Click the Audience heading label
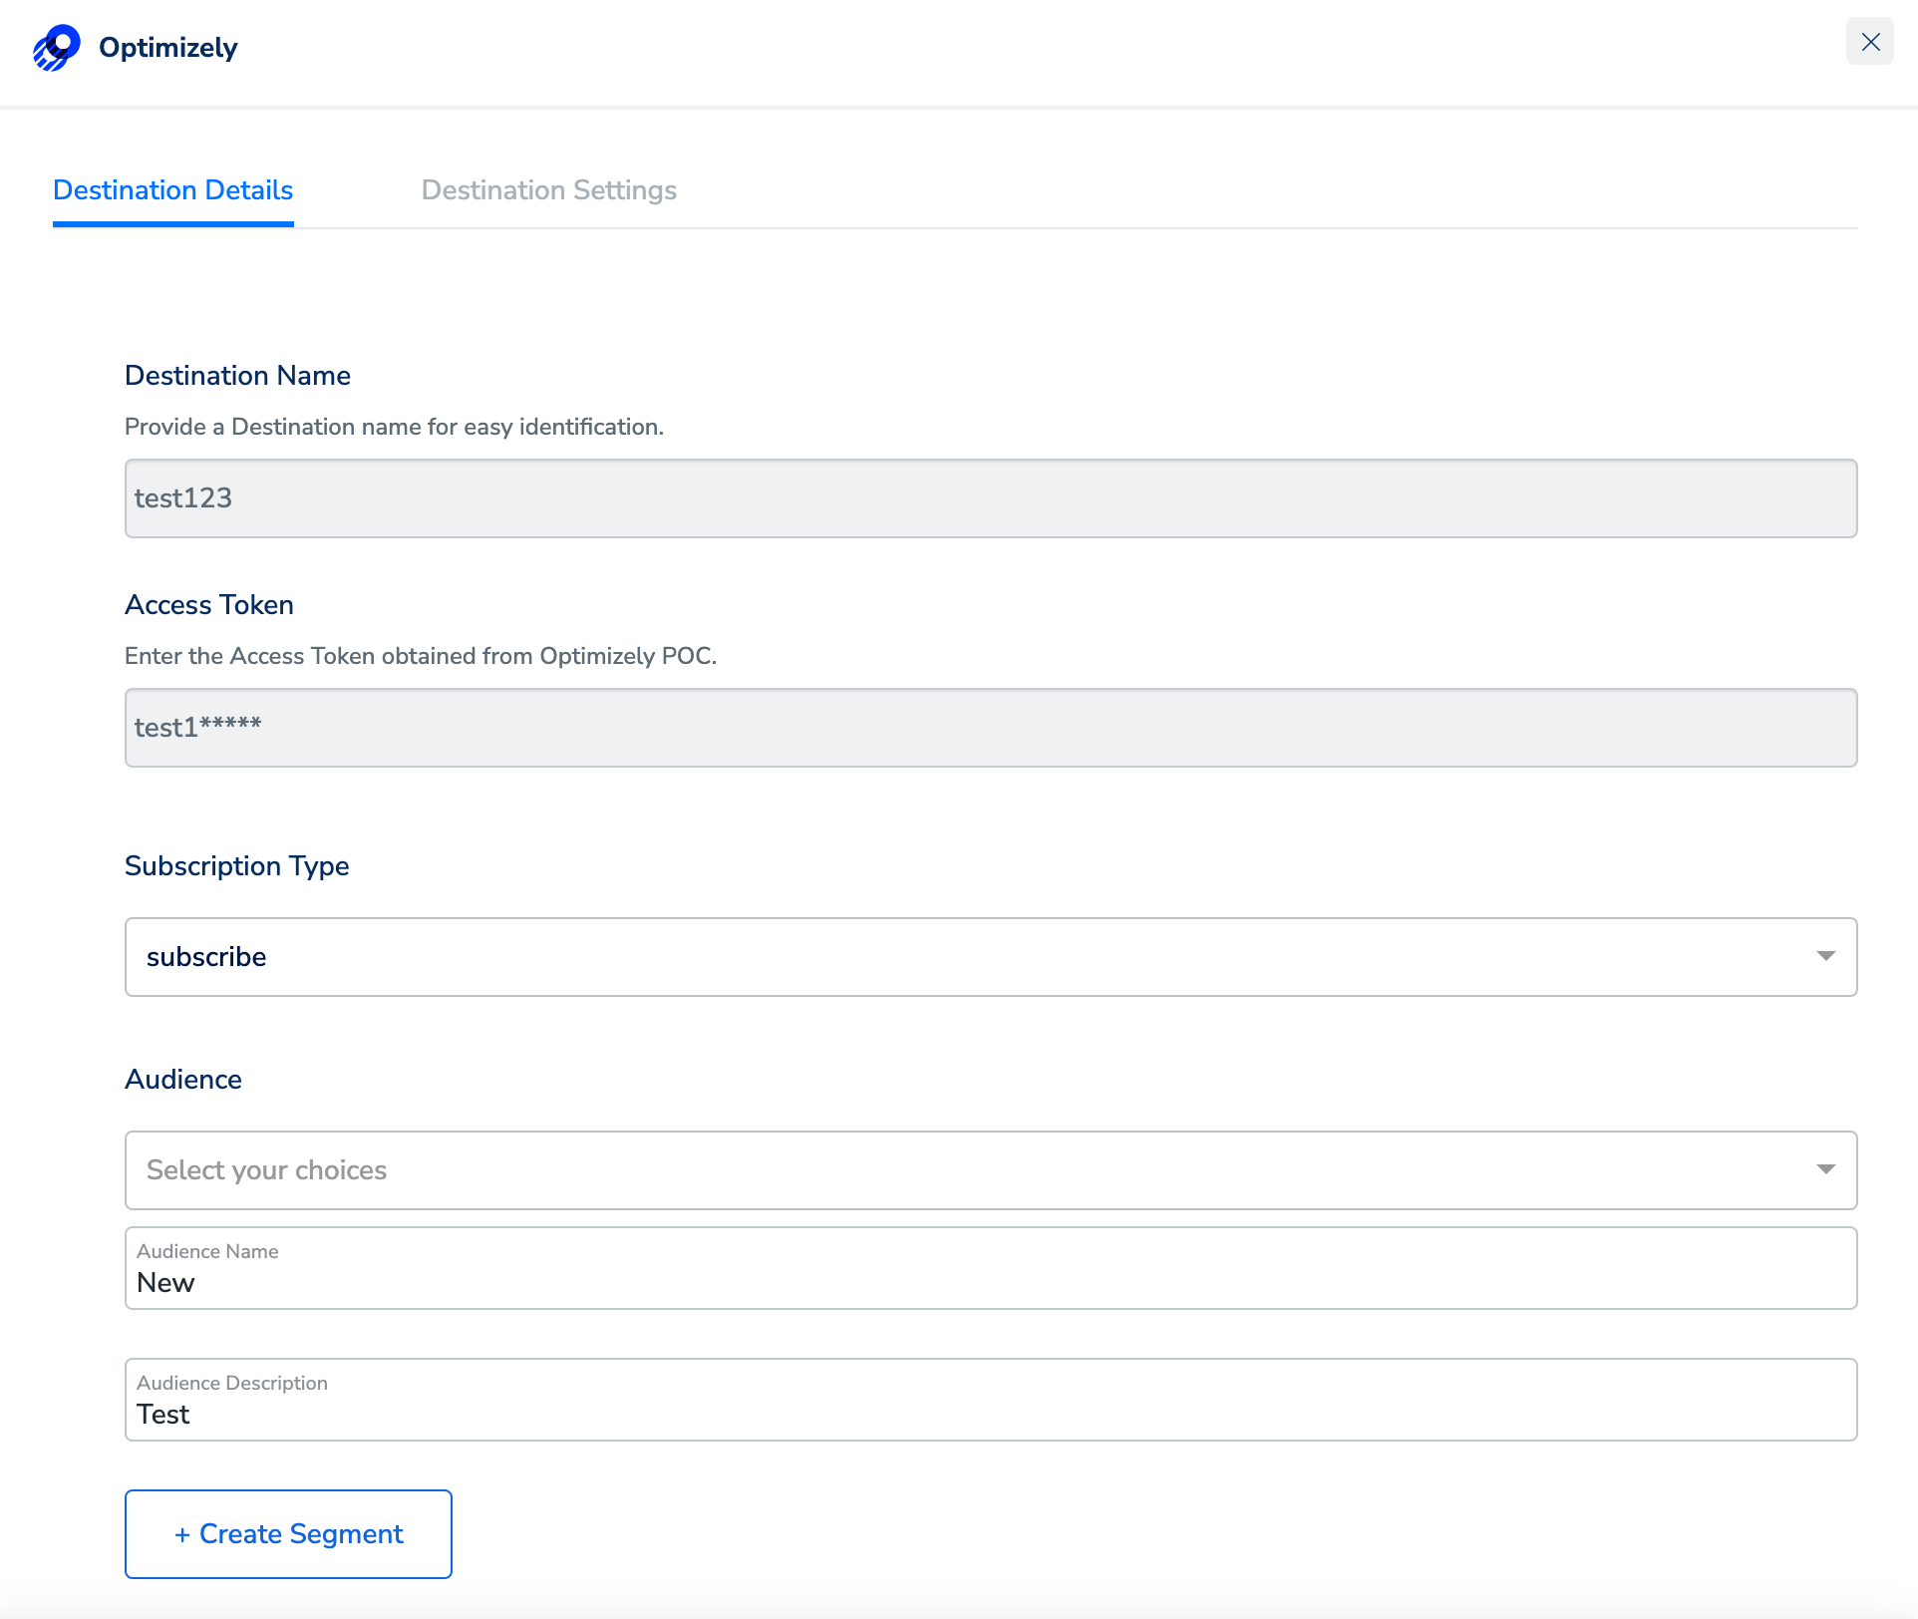1918x1619 pixels. (183, 1080)
